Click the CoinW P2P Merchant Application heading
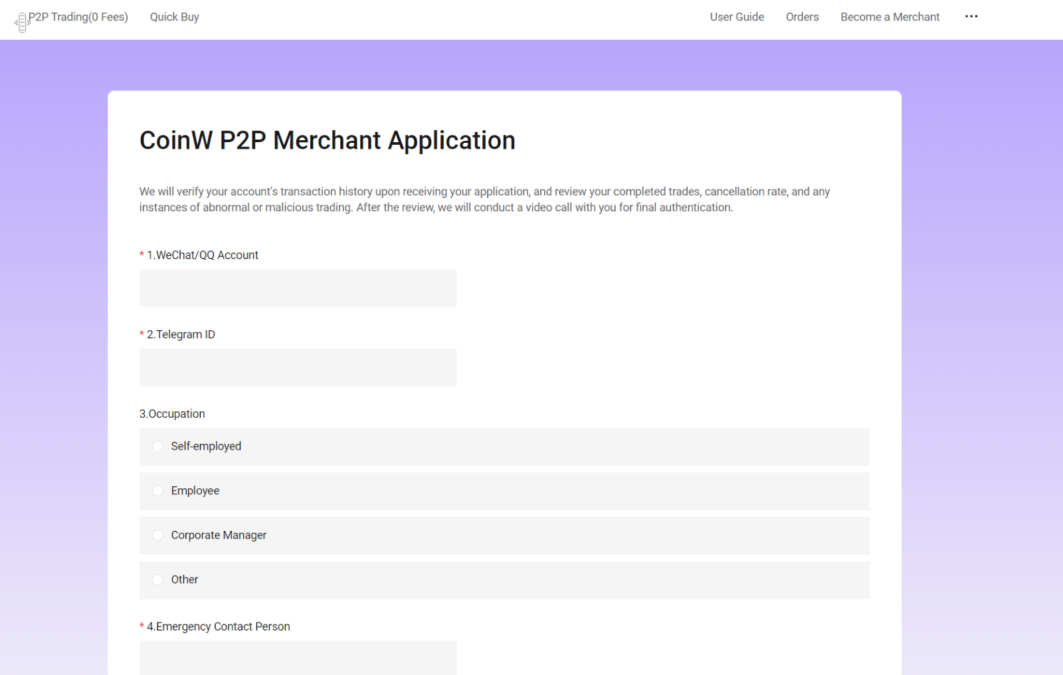The image size is (1063, 675). pyautogui.click(x=328, y=141)
